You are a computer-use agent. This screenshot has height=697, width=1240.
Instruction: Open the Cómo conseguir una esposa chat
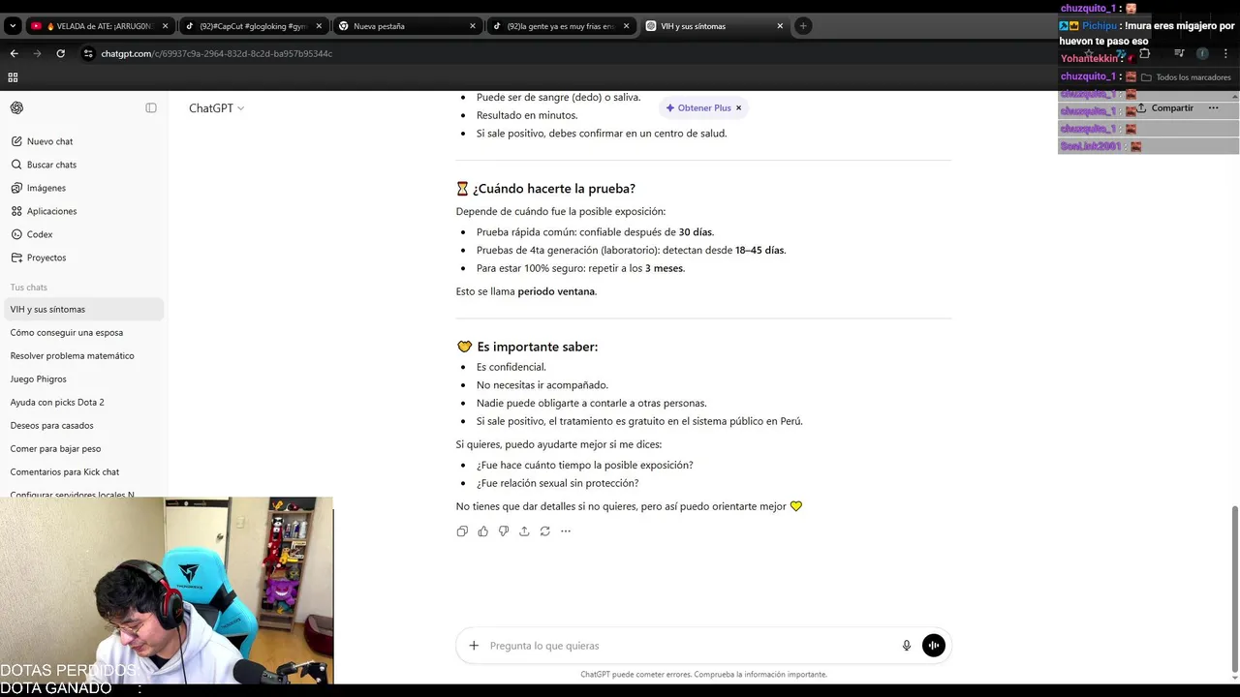point(82,333)
